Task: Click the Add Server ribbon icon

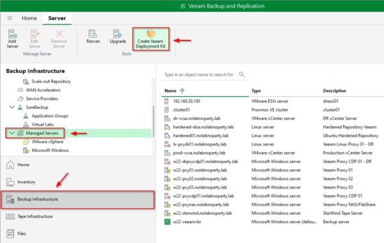Action: coord(12,38)
